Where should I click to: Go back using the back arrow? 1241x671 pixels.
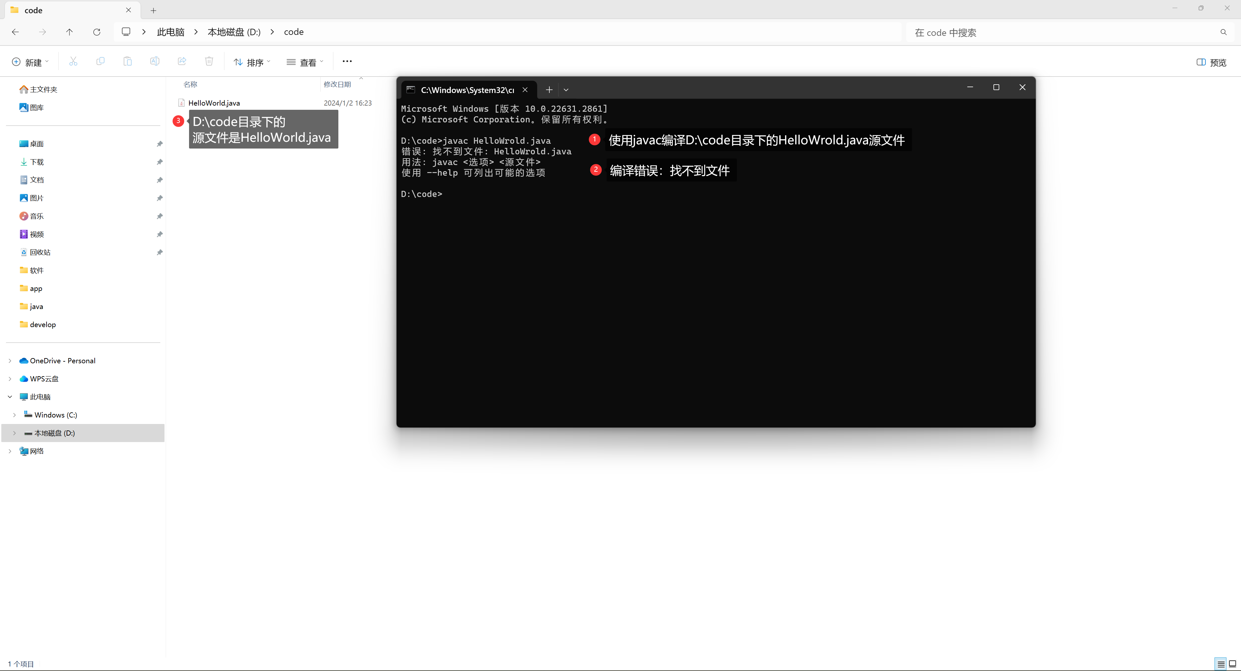16,32
